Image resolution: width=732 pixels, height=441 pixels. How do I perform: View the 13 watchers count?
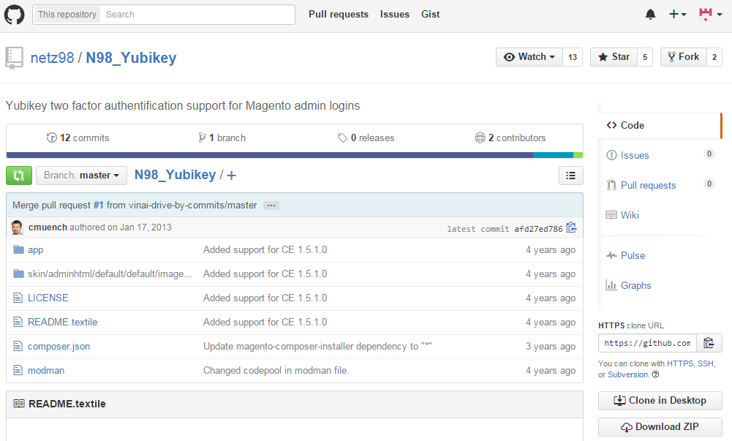coord(573,57)
